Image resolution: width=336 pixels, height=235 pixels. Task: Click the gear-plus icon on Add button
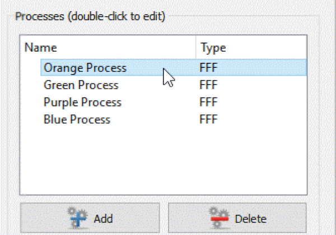click(x=78, y=217)
